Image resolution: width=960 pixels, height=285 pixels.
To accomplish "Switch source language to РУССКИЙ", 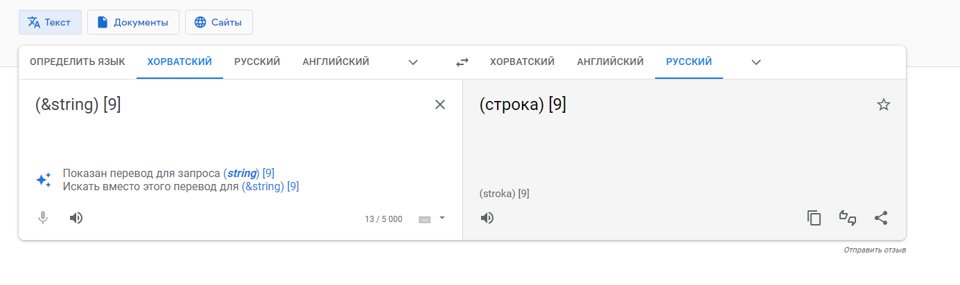I will [x=257, y=62].
